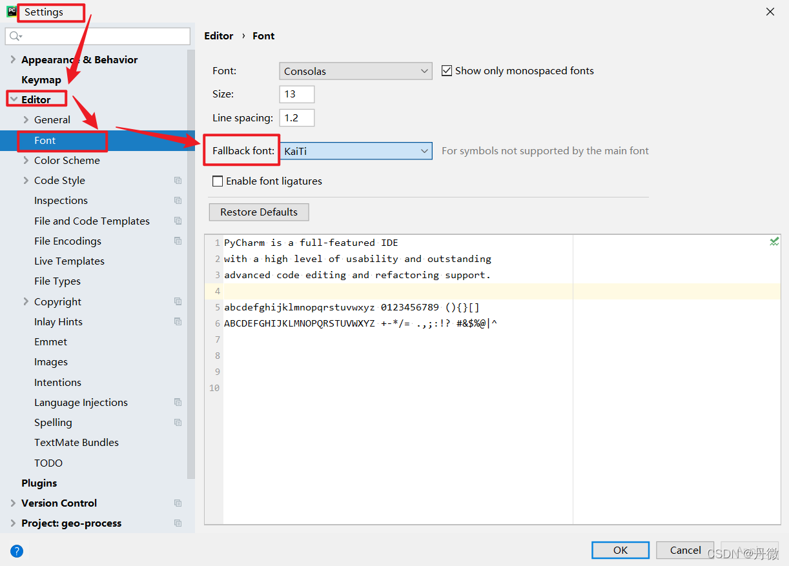This screenshot has height=566, width=789.
Task: Confirm settings with OK button
Action: coord(620,550)
